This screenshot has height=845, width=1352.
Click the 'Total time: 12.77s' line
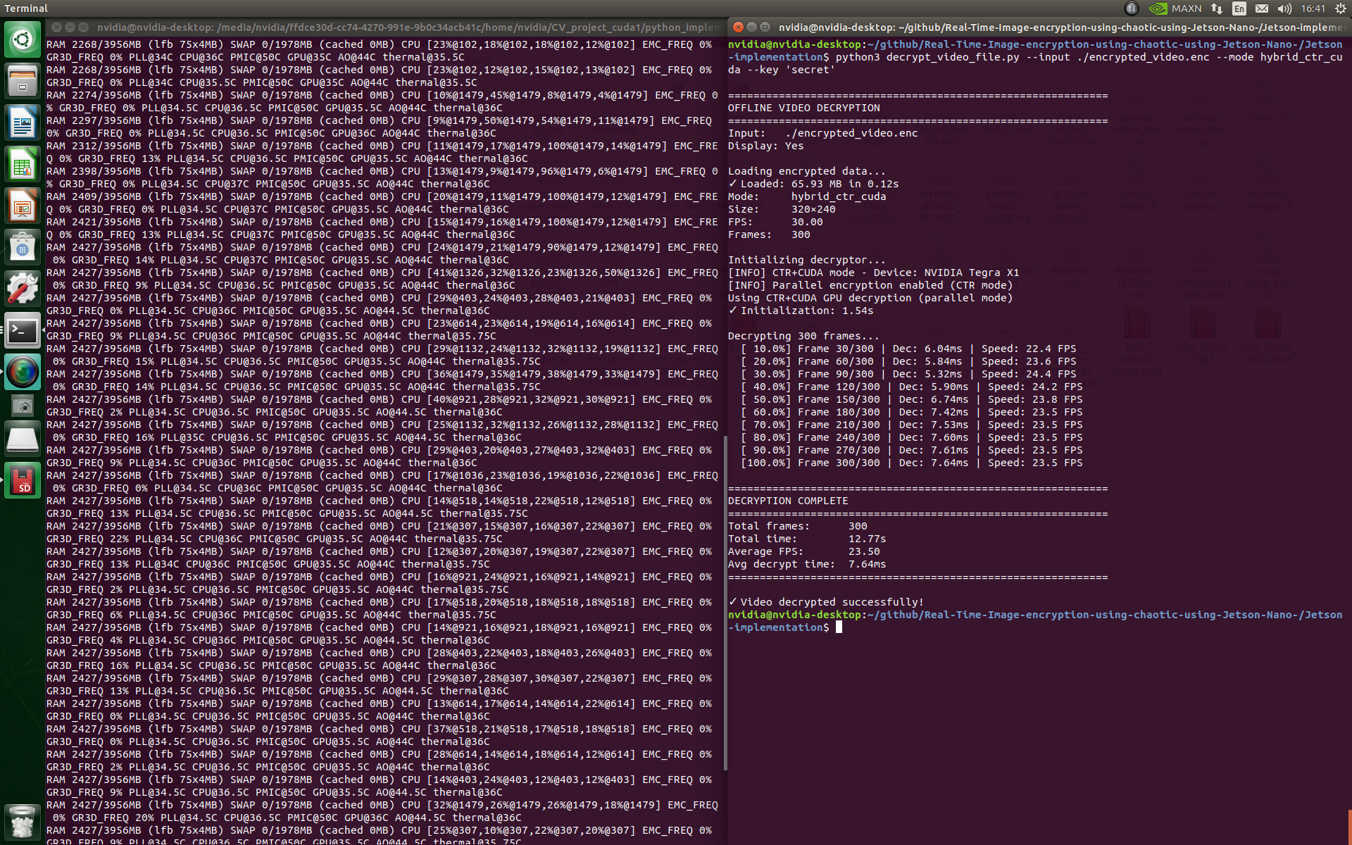pyautogui.click(x=807, y=539)
